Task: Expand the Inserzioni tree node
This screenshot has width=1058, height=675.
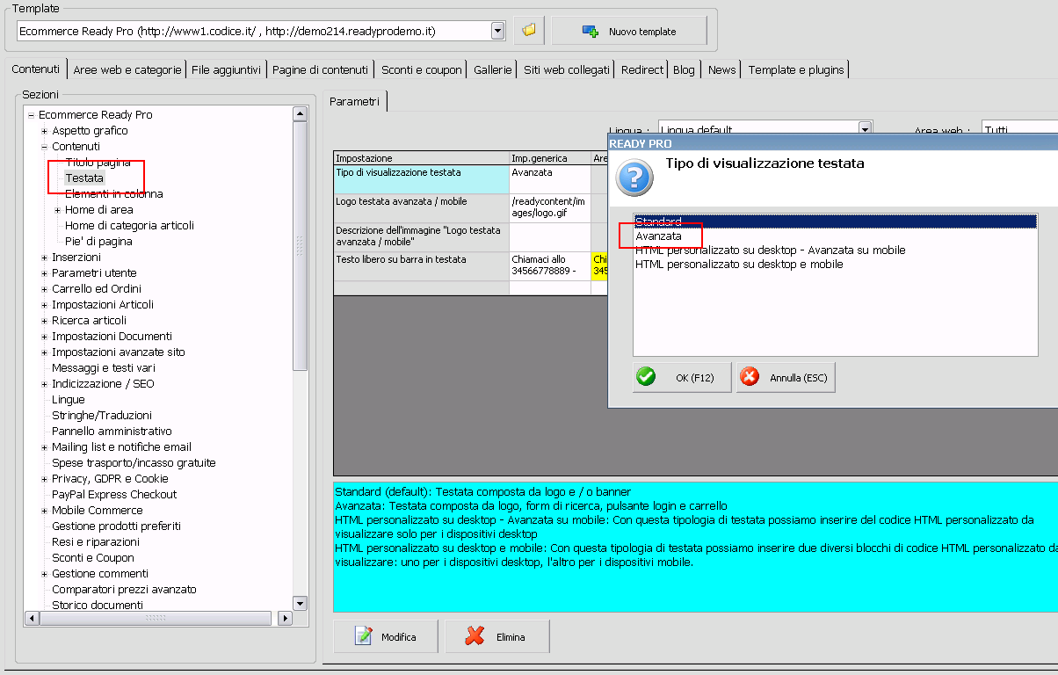Action: (x=44, y=258)
